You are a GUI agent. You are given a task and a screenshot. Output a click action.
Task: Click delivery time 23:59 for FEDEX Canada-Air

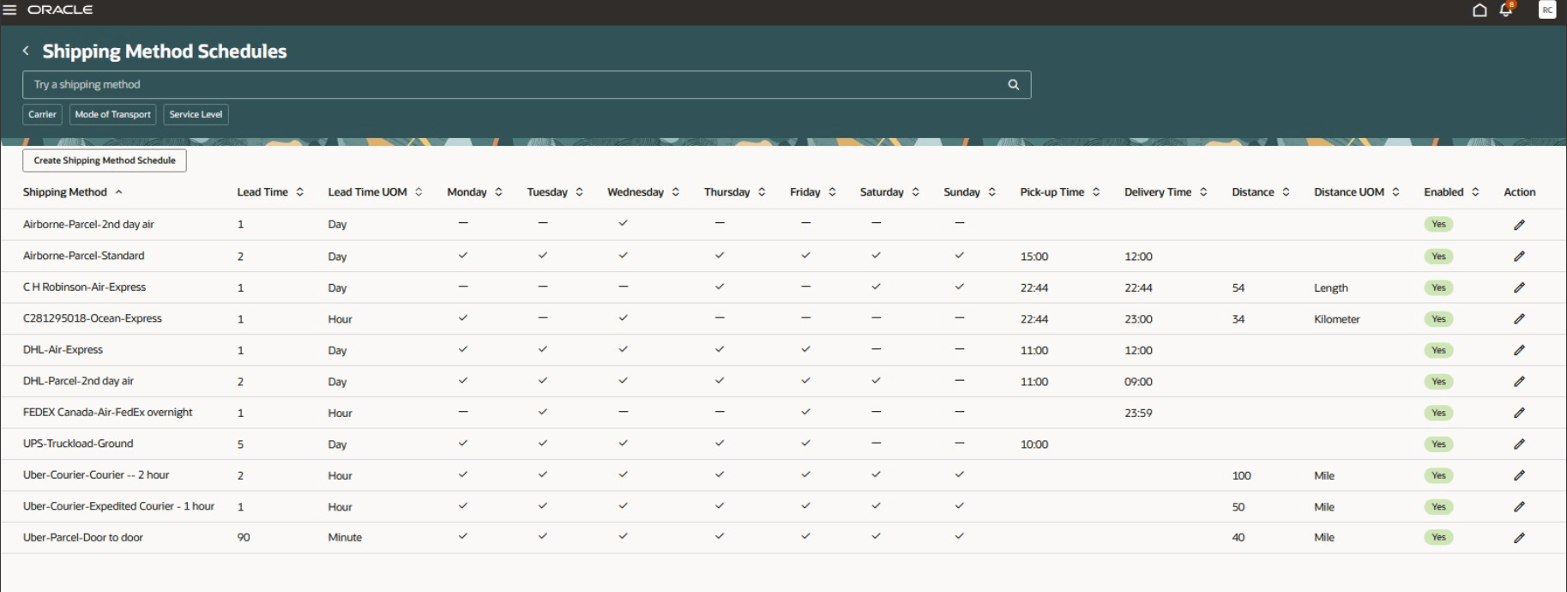pyautogui.click(x=1138, y=414)
